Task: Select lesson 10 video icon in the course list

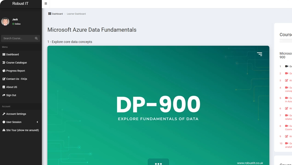Action: 287,143
